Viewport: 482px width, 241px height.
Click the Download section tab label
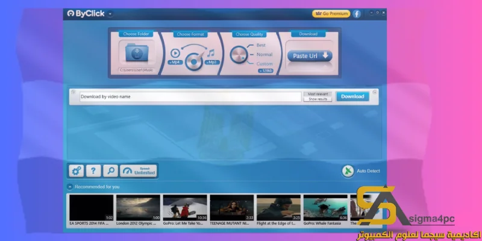coord(308,34)
